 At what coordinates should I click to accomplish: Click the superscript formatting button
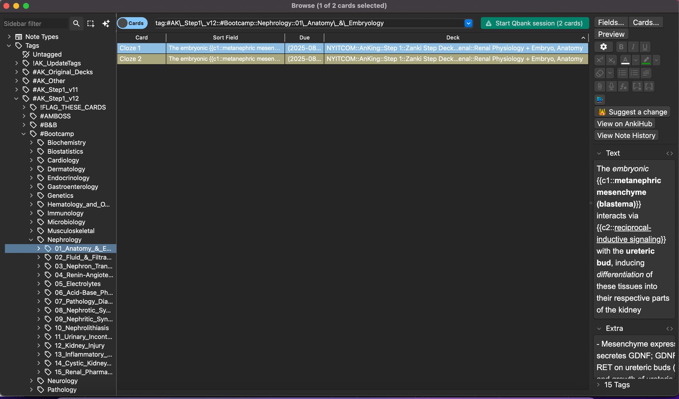point(599,60)
